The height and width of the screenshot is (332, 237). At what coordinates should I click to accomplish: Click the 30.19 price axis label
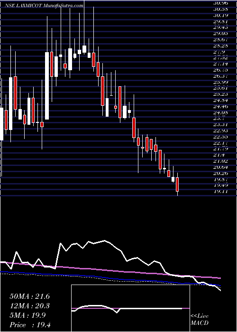pyautogui.click(x=220, y=16)
